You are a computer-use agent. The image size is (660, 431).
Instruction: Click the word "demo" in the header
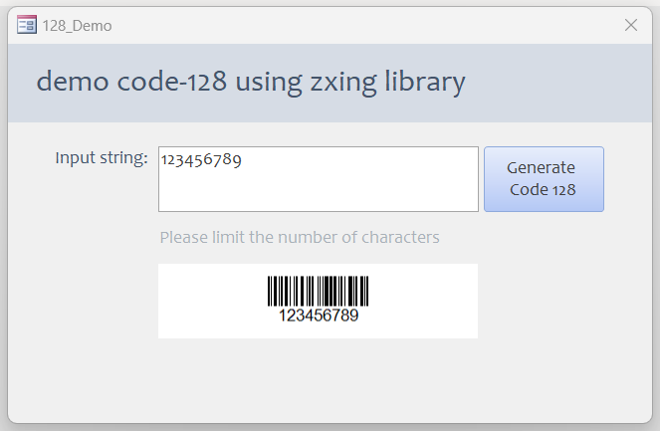click(65, 82)
